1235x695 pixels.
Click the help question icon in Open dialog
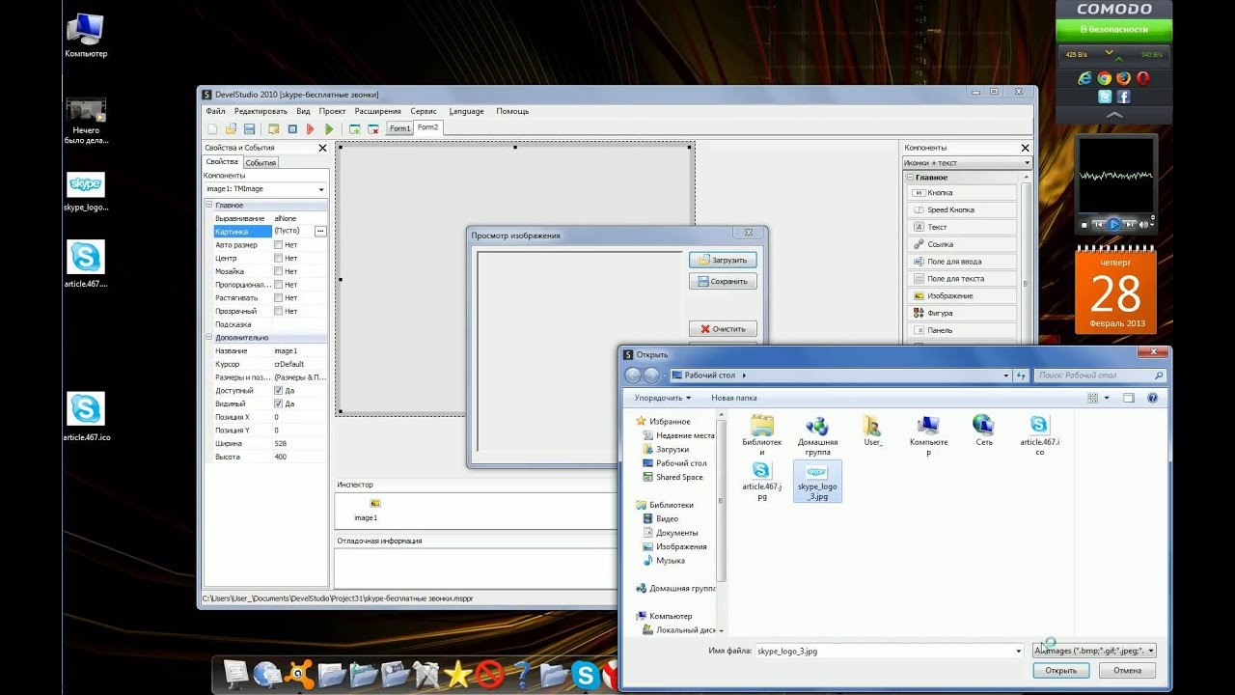point(1153,398)
